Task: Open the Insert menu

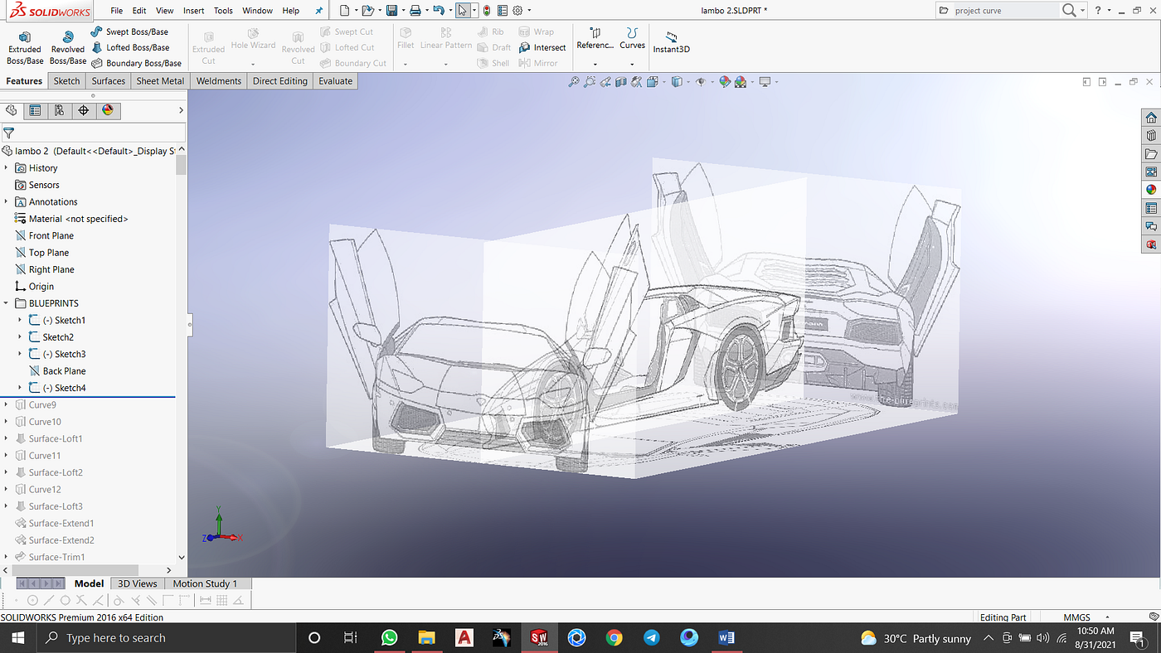Action: point(193,11)
